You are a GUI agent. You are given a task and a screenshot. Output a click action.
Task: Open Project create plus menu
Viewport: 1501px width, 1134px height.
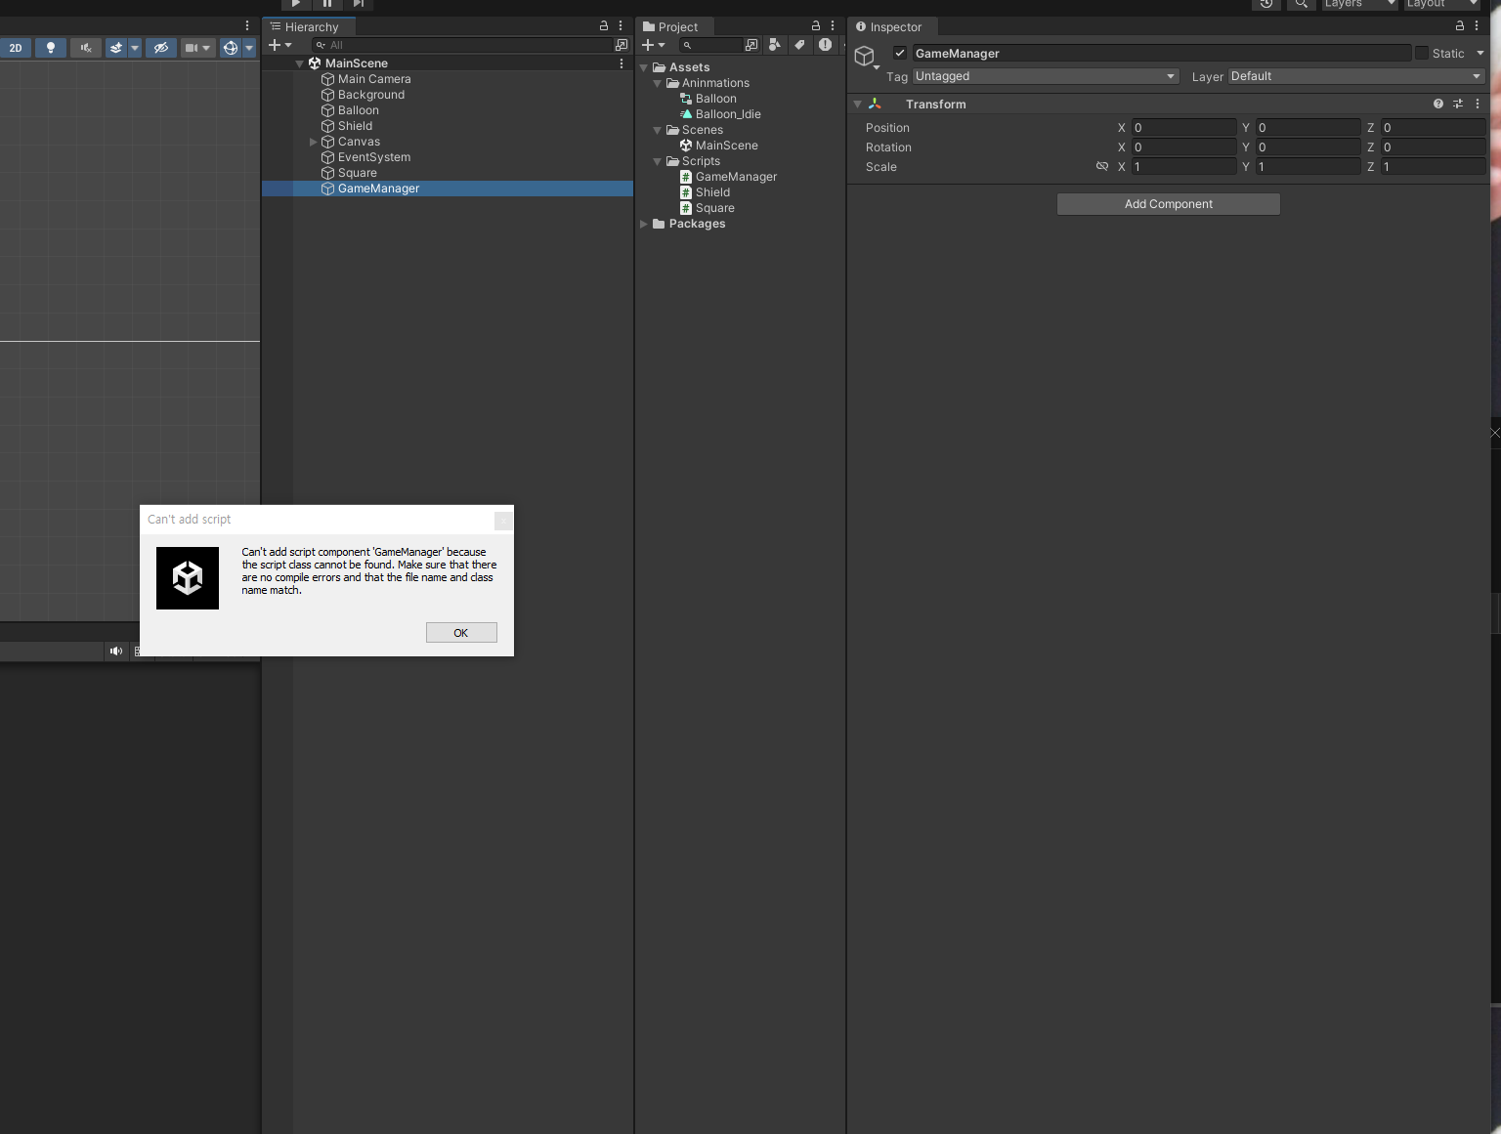coord(654,46)
